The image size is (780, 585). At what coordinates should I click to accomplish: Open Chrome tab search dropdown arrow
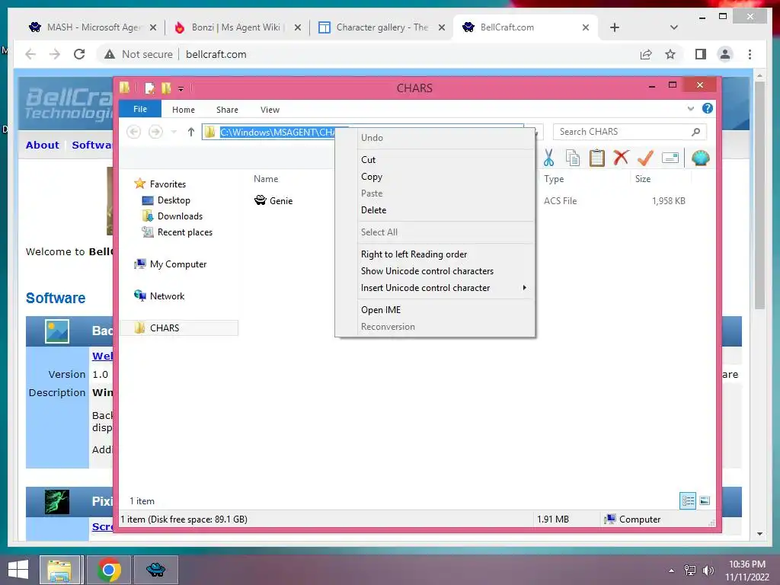[x=673, y=27]
